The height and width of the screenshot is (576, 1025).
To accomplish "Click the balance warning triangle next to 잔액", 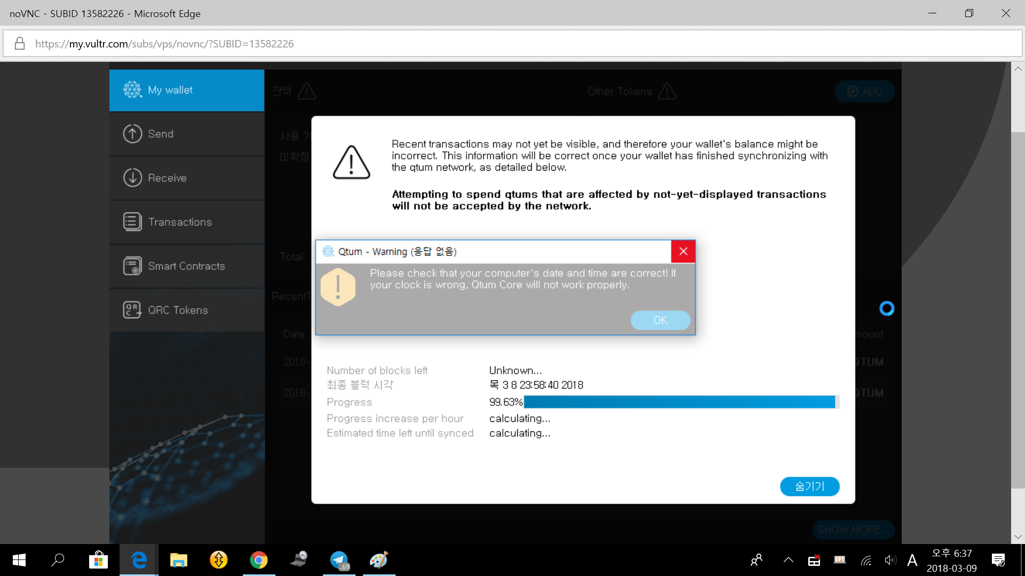I will click(306, 91).
